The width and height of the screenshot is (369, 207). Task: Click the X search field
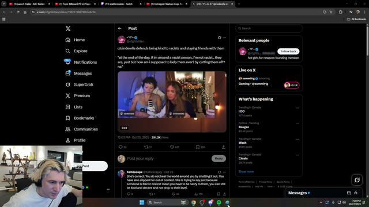269,28
